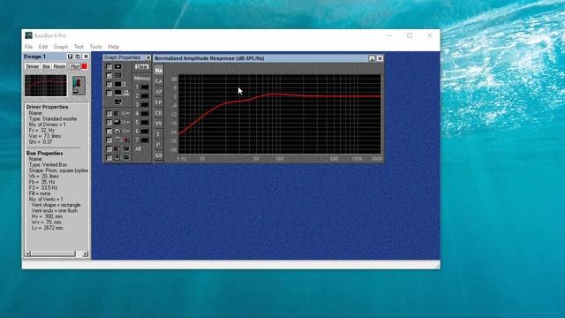565x318 pixels.
Task: Click the 'Type: Vented Box' line
Action: click(48, 165)
